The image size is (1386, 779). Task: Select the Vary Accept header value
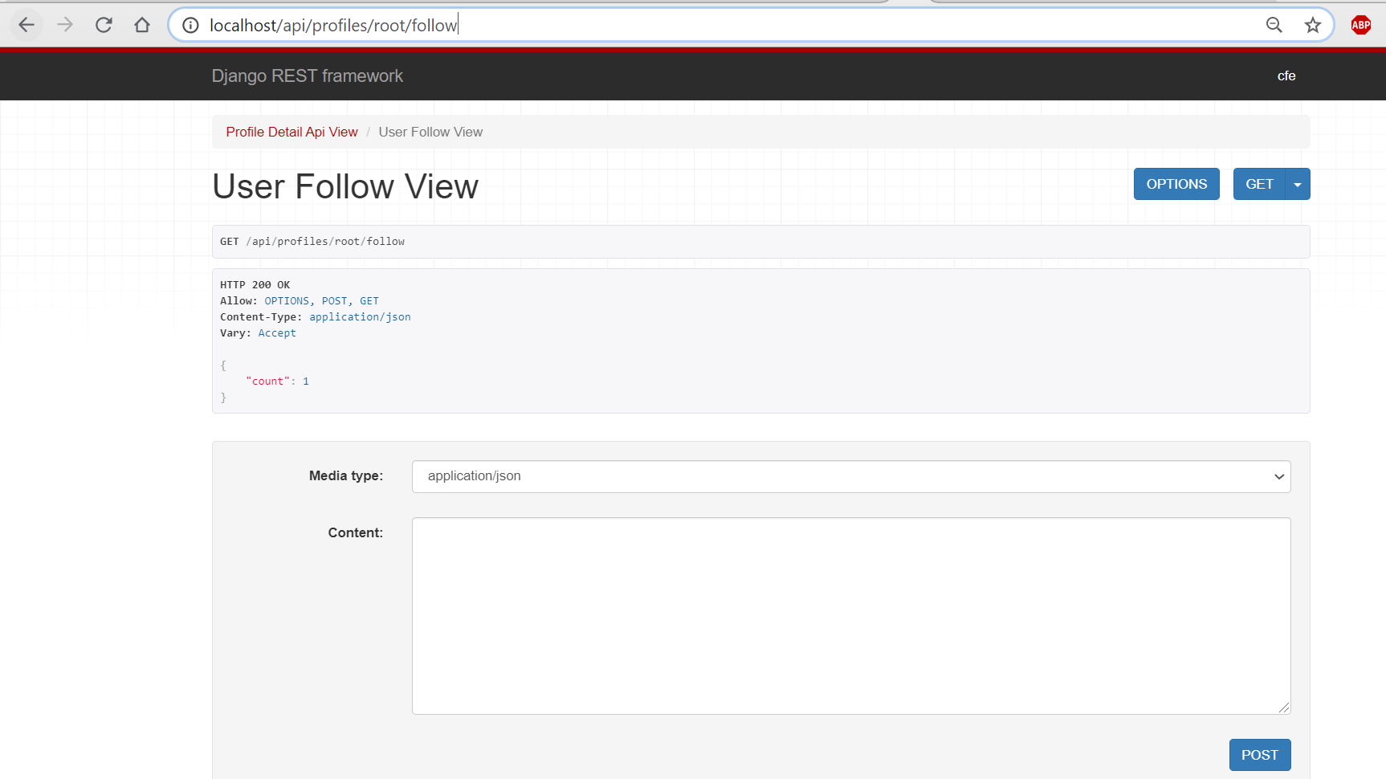(277, 333)
